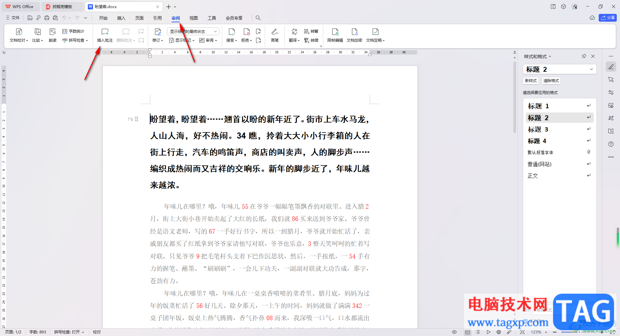Toggle eye protection mode in status bar
This screenshot has height=336, width=620.
(454, 332)
